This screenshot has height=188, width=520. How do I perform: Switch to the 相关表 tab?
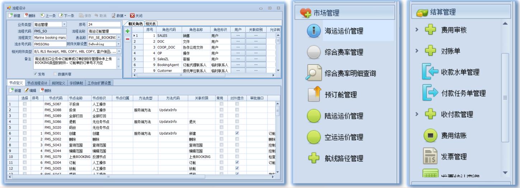point(151,24)
